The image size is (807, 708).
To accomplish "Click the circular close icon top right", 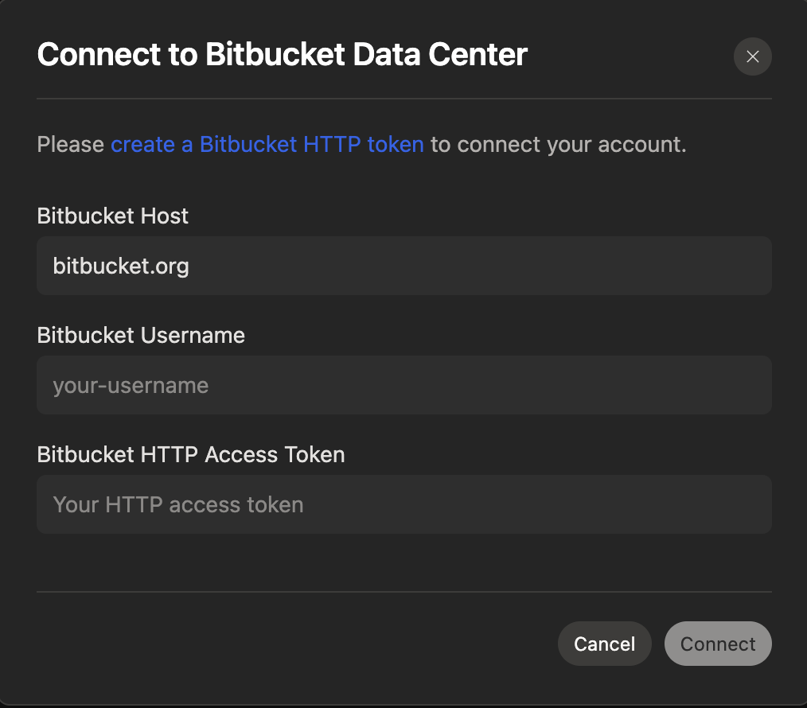I will click(752, 56).
